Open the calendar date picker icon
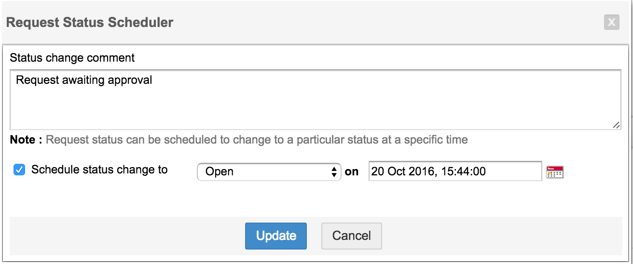 [555, 172]
